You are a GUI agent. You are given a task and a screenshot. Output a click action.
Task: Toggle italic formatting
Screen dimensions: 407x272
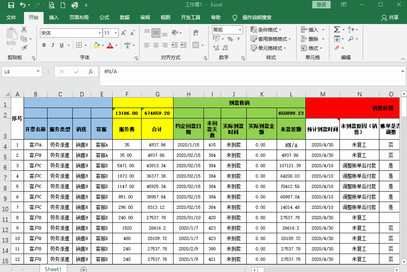point(53,45)
